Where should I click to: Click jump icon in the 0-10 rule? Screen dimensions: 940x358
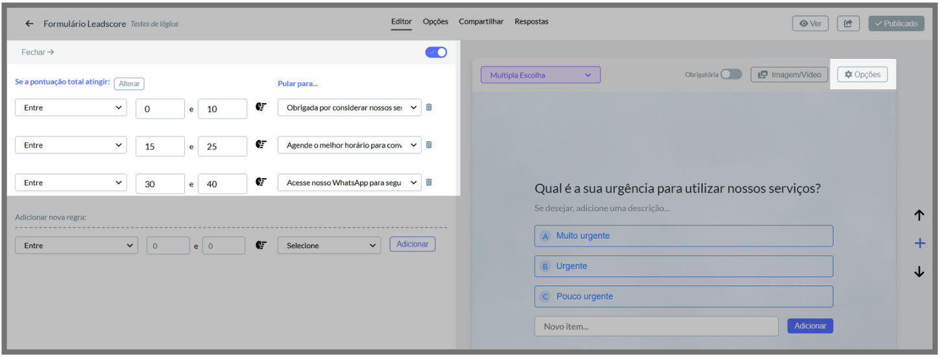(x=261, y=107)
